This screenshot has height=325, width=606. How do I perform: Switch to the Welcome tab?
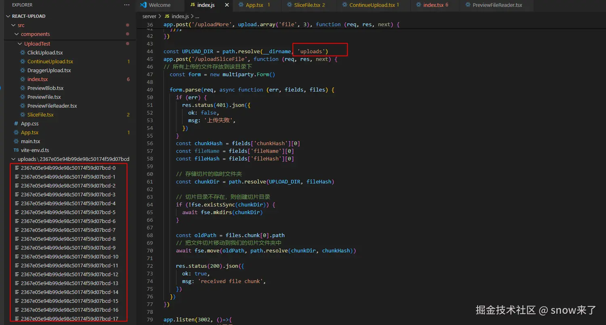(160, 5)
